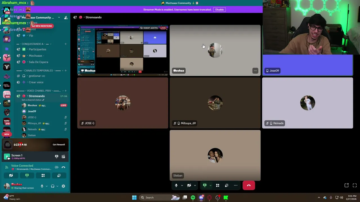The image size is (360, 202).
Task: Select Mitsuya_69 in the voice participant list
Action: point(44,123)
